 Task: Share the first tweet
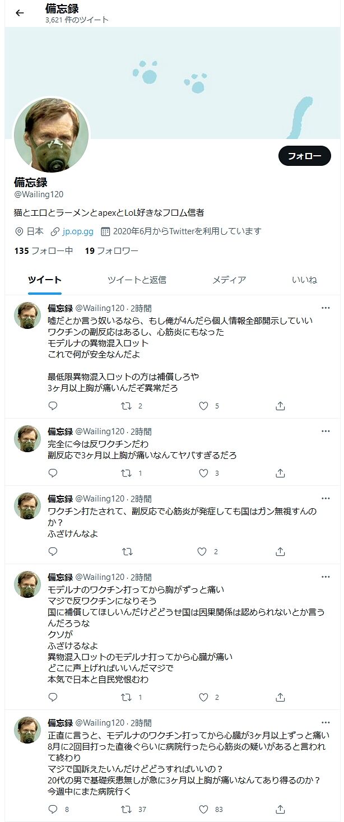(x=281, y=406)
